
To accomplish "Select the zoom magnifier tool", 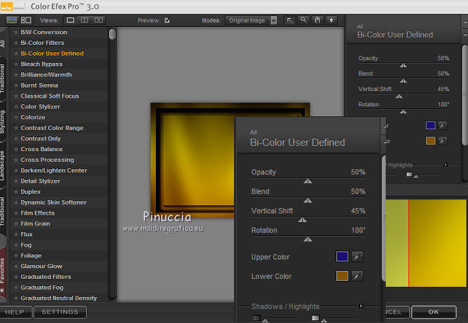I will pyautogui.click(x=304, y=20).
